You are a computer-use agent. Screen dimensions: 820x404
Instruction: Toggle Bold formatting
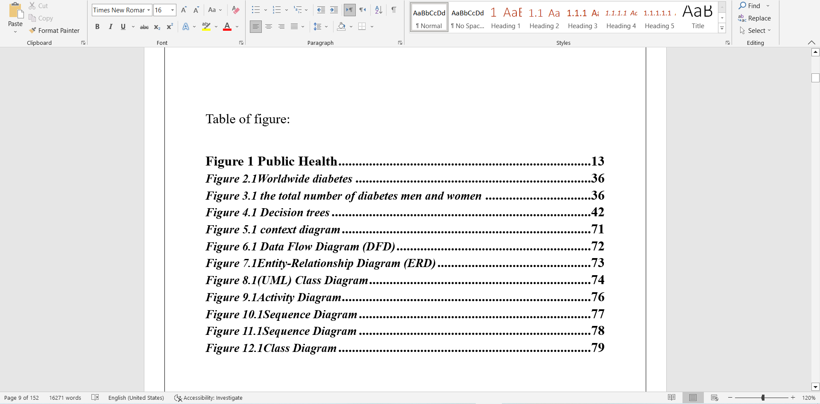97,27
